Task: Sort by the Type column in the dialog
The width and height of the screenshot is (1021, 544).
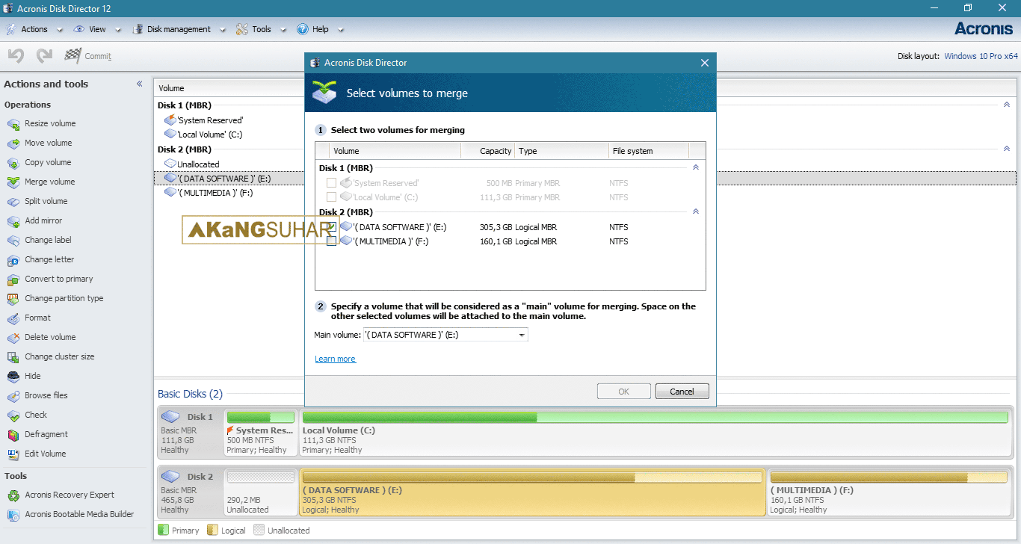Action: (x=561, y=151)
